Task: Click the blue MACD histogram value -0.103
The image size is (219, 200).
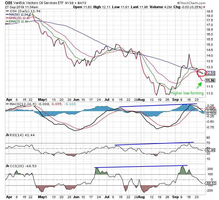Action: [70, 104]
